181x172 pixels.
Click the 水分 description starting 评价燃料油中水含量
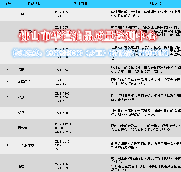(146, 97)
